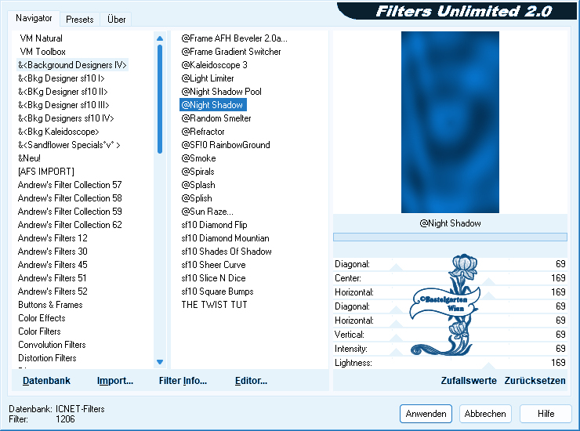Click the Center slider handle

(488, 281)
